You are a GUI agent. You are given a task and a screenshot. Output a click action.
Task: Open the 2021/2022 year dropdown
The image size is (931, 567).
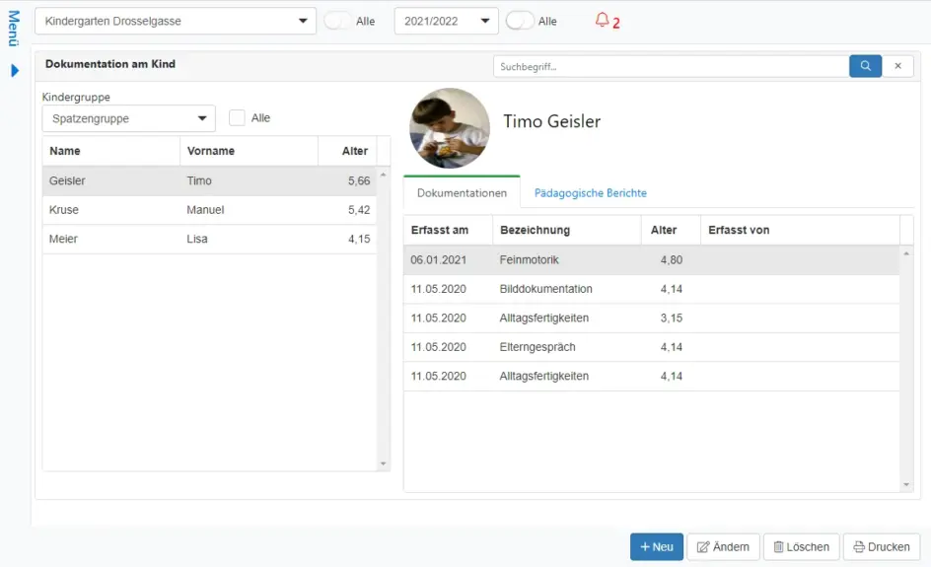(x=446, y=21)
